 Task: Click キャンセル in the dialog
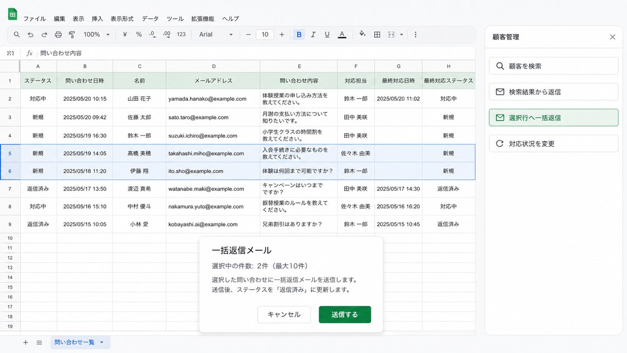coord(284,314)
